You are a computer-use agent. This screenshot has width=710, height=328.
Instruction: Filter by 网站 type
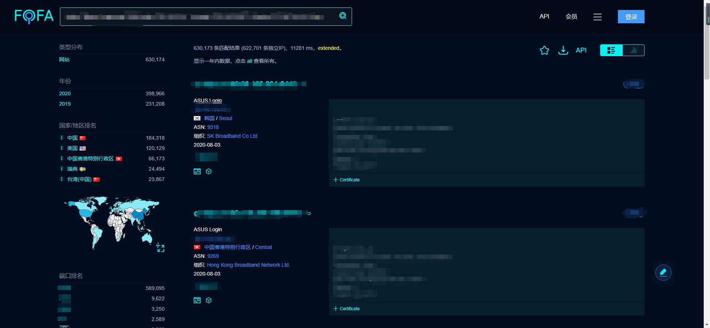(x=64, y=59)
